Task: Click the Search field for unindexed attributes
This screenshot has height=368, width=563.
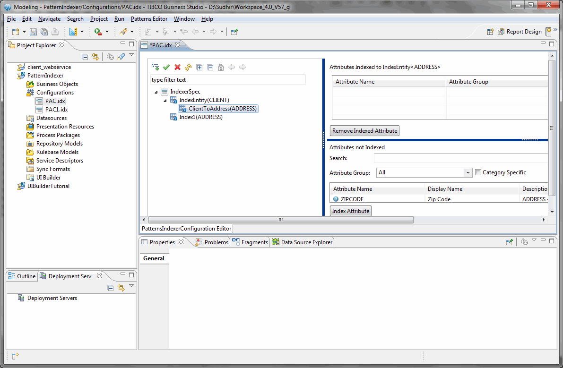Action: (461, 158)
